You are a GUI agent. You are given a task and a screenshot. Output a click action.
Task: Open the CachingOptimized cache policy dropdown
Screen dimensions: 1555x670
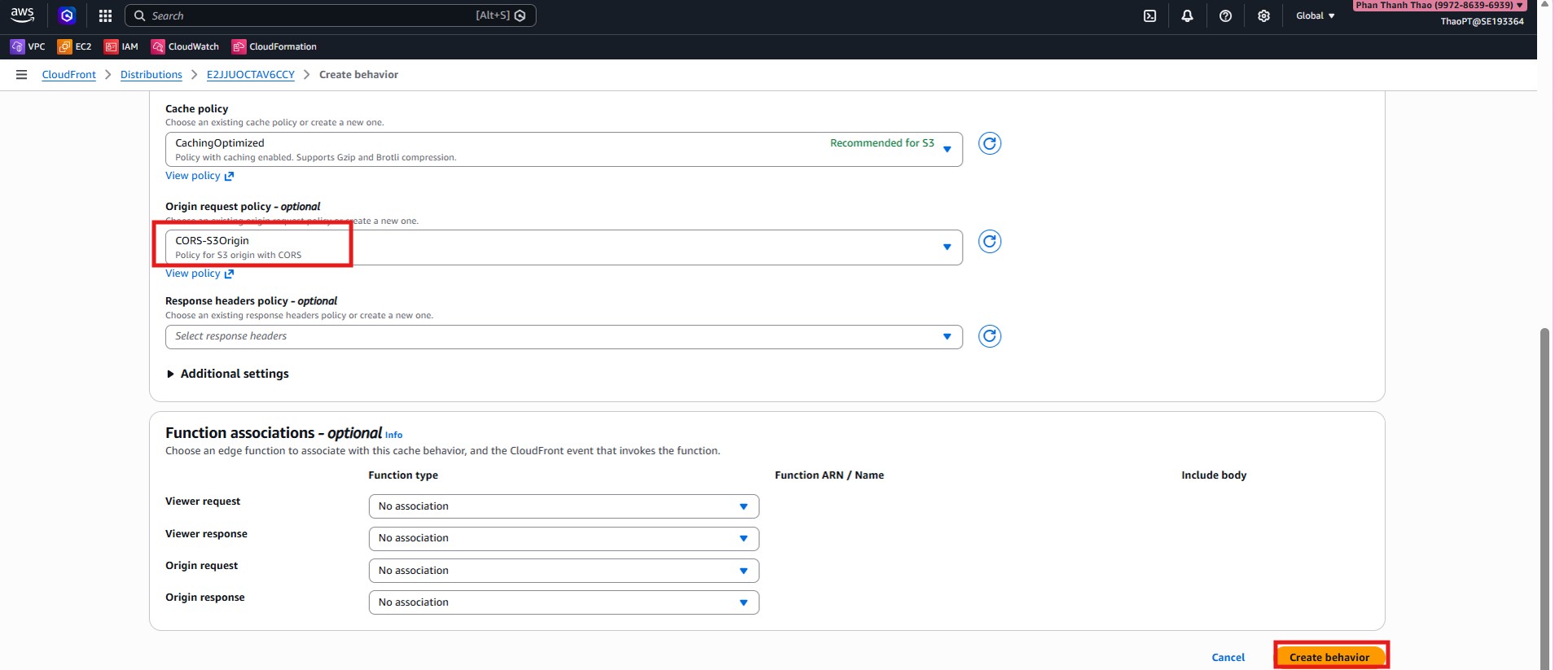click(x=563, y=149)
